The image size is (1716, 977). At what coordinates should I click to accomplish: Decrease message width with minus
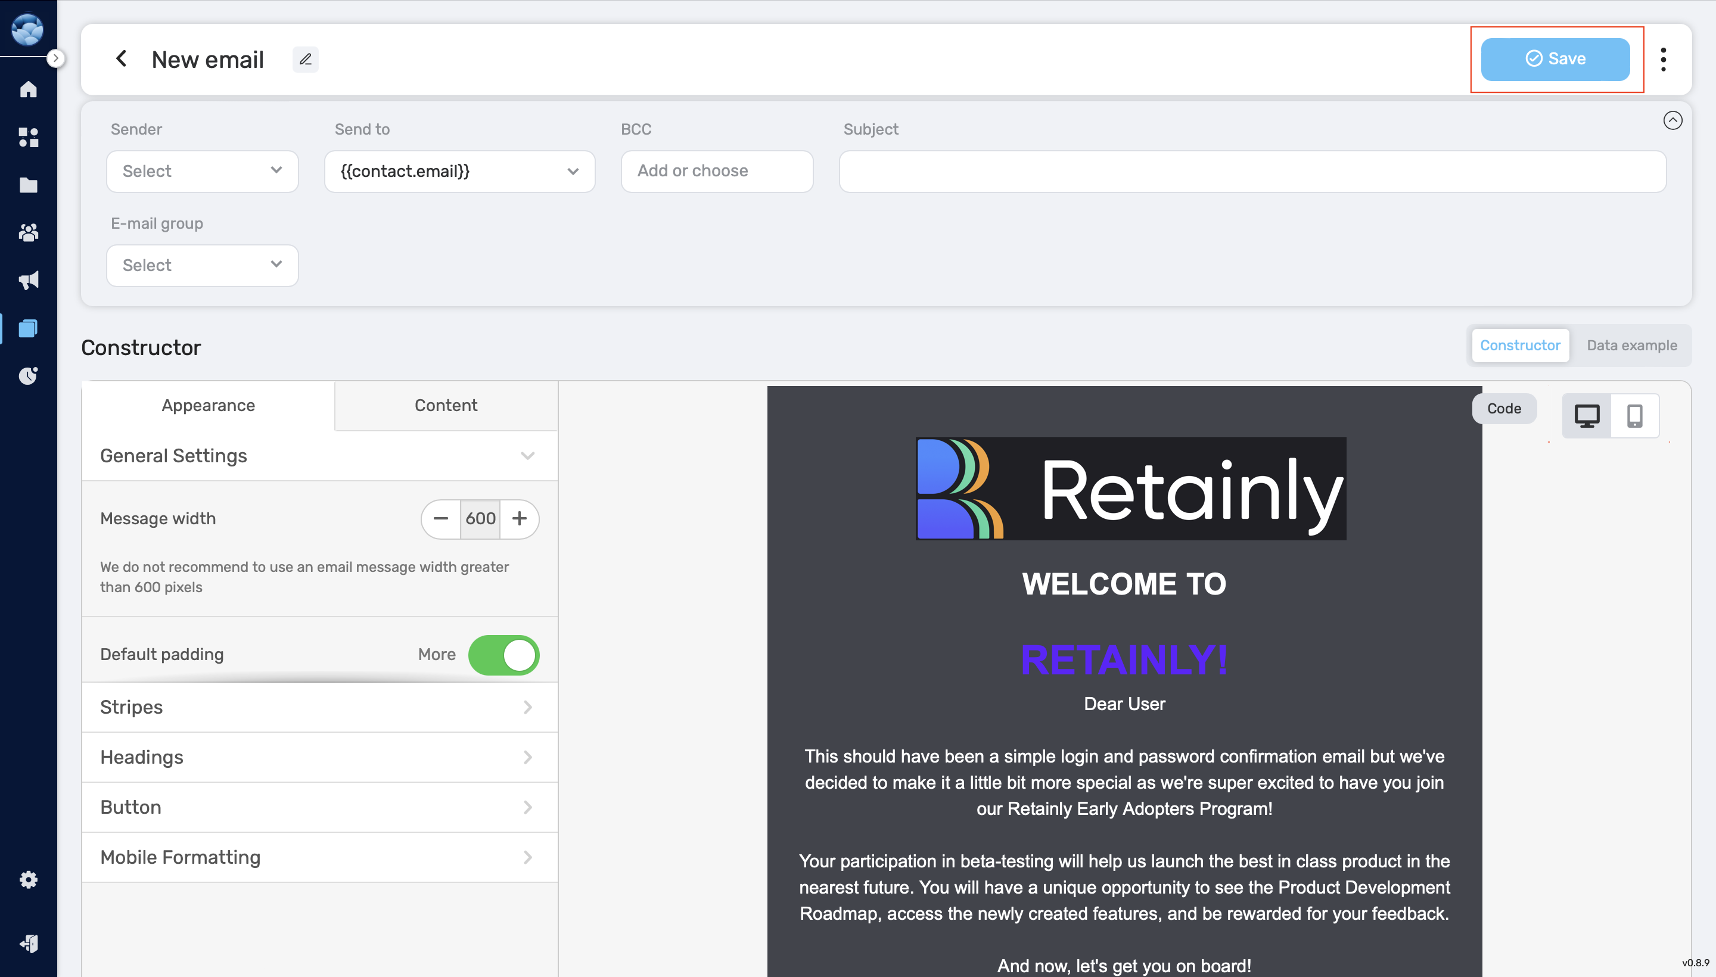(x=441, y=519)
